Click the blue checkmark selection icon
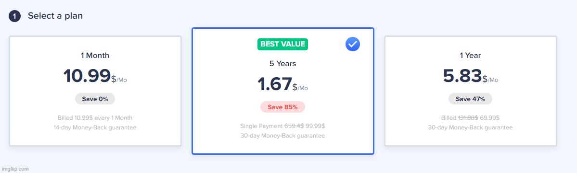Image resolution: width=577 pixels, height=173 pixels. (x=353, y=45)
